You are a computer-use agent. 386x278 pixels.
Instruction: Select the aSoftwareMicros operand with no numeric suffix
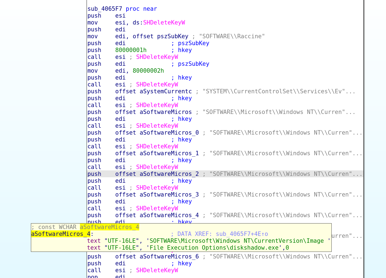166,112
